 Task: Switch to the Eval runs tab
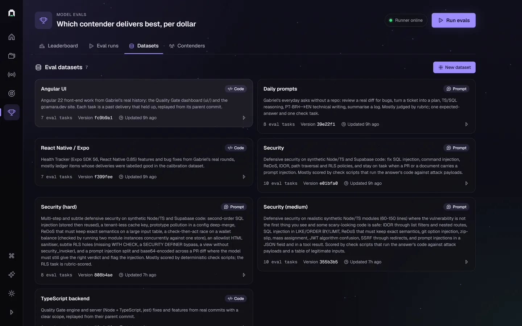point(104,46)
